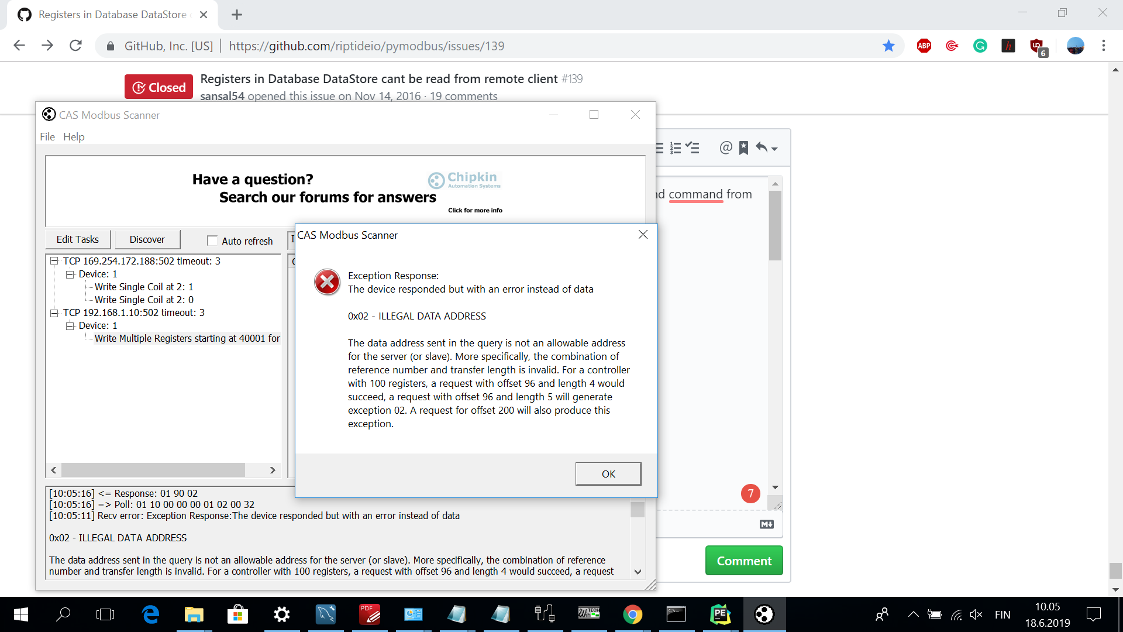Click the browser back arrow

(19, 46)
